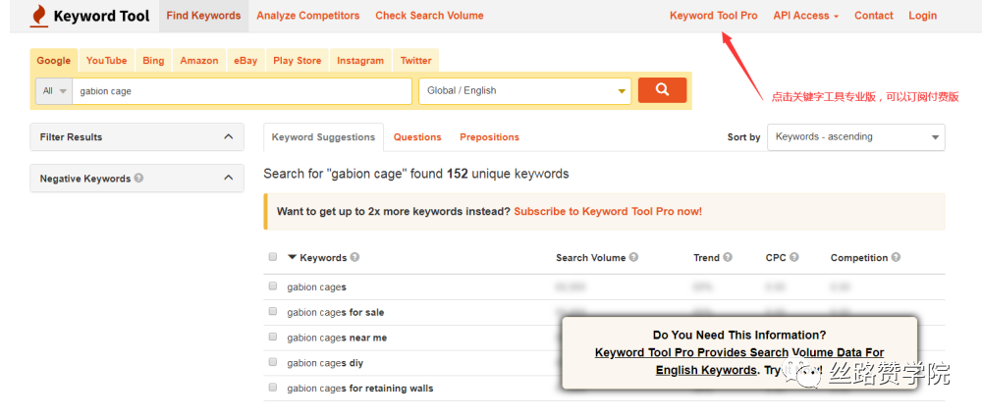The height and width of the screenshot is (417, 982).
Task: Open the 'All' search type dropdown
Action: [54, 91]
